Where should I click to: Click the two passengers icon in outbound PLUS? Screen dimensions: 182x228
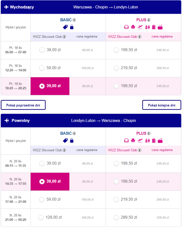147,27
